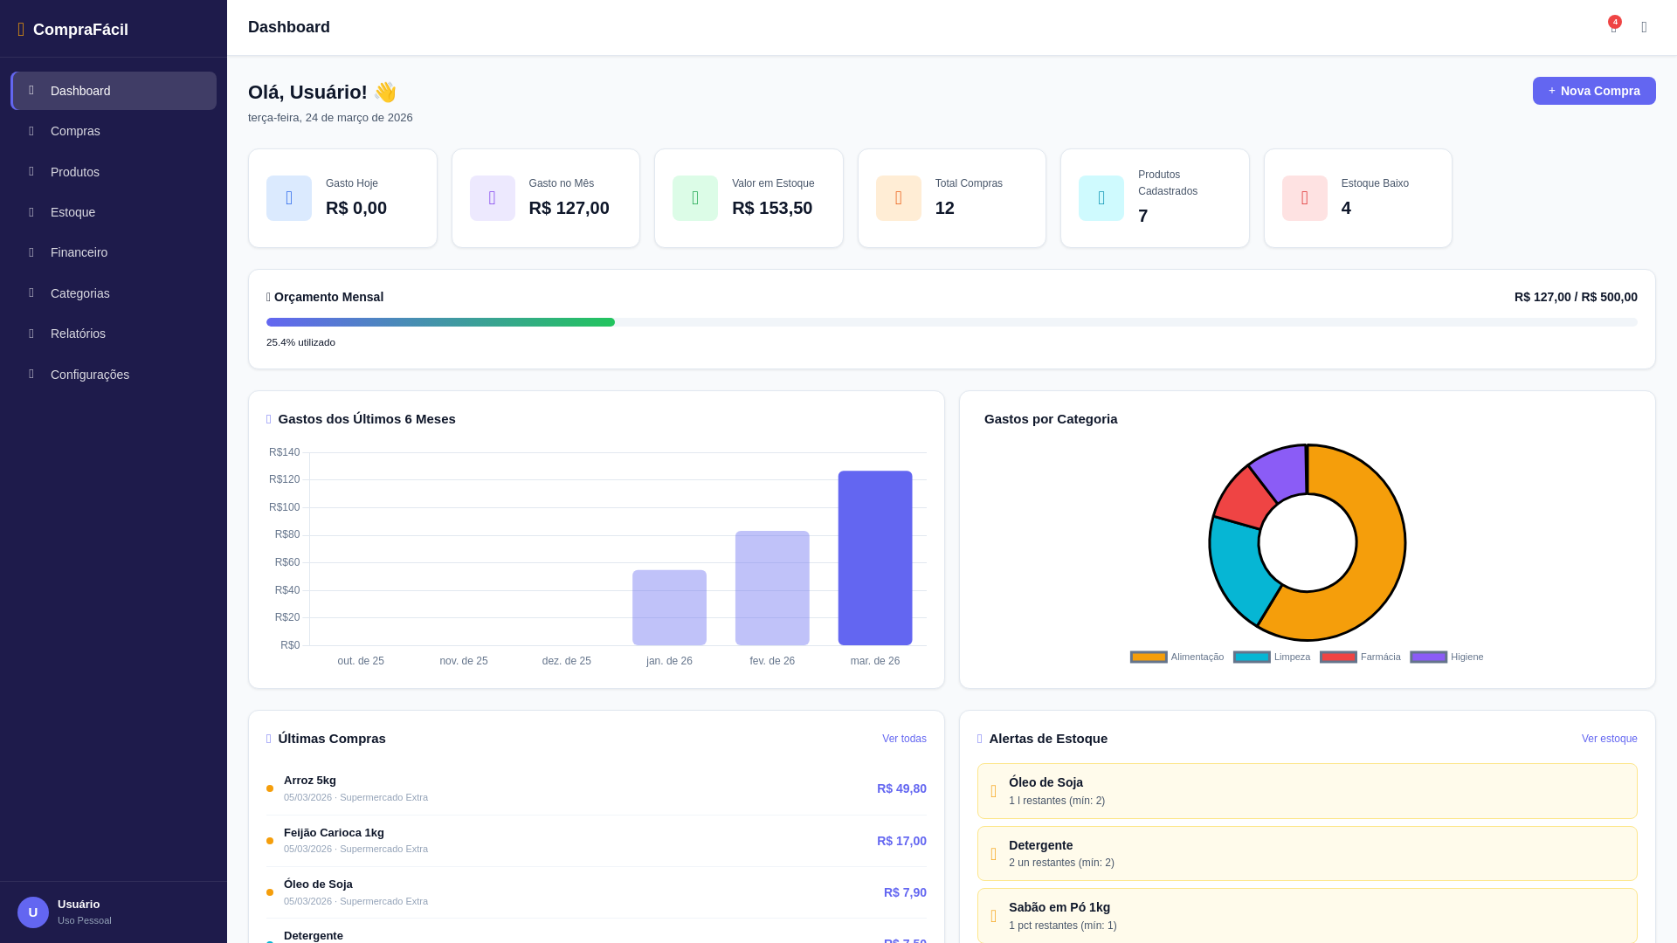Select the Óleo de Soja stock alert

[1307, 791]
